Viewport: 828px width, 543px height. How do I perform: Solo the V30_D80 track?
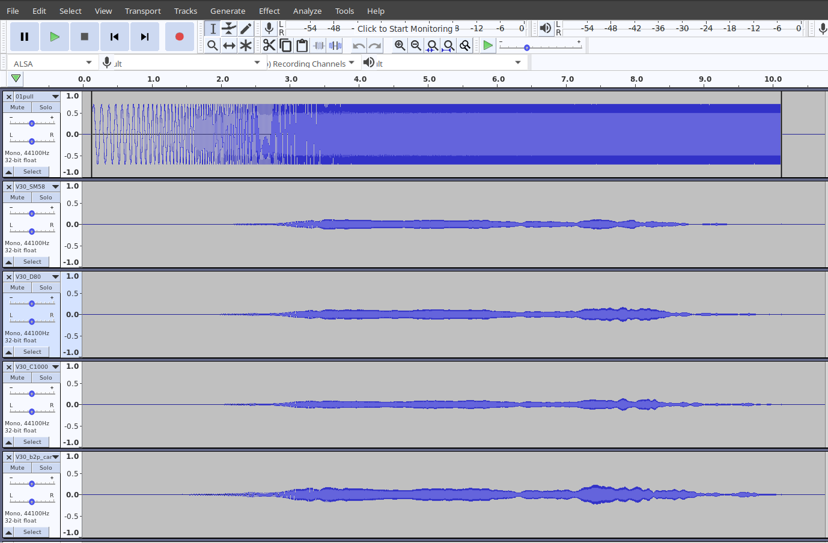(x=46, y=288)
